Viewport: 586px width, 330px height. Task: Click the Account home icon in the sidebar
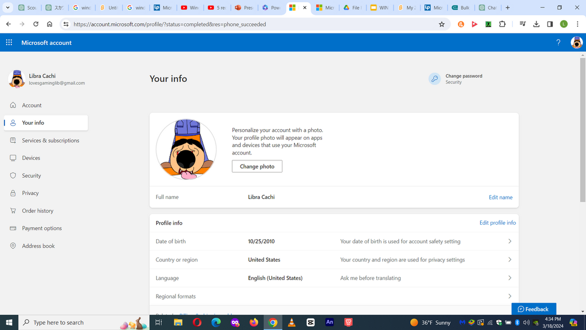click(13, 105)
